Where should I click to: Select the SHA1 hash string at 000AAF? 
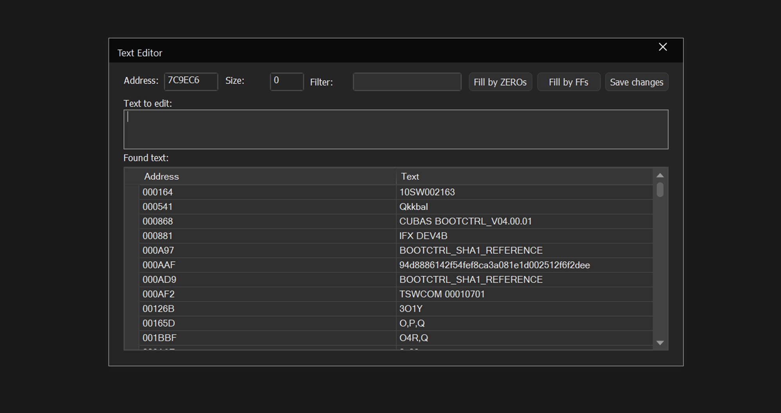494,265
